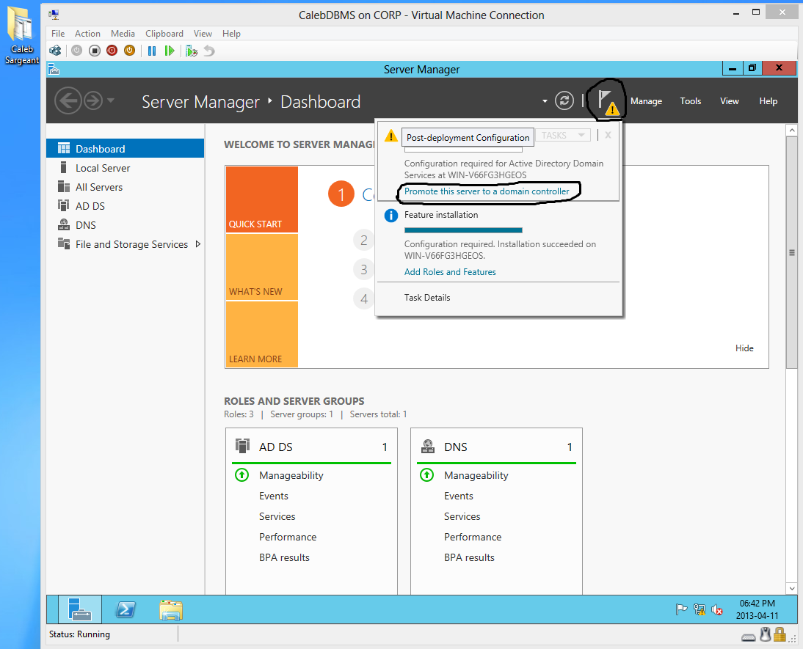Image resolution: width=803 pixels, height=649 pixels.
Task: Open the File menu of VM Connection
Action: [x=58, y=33]
